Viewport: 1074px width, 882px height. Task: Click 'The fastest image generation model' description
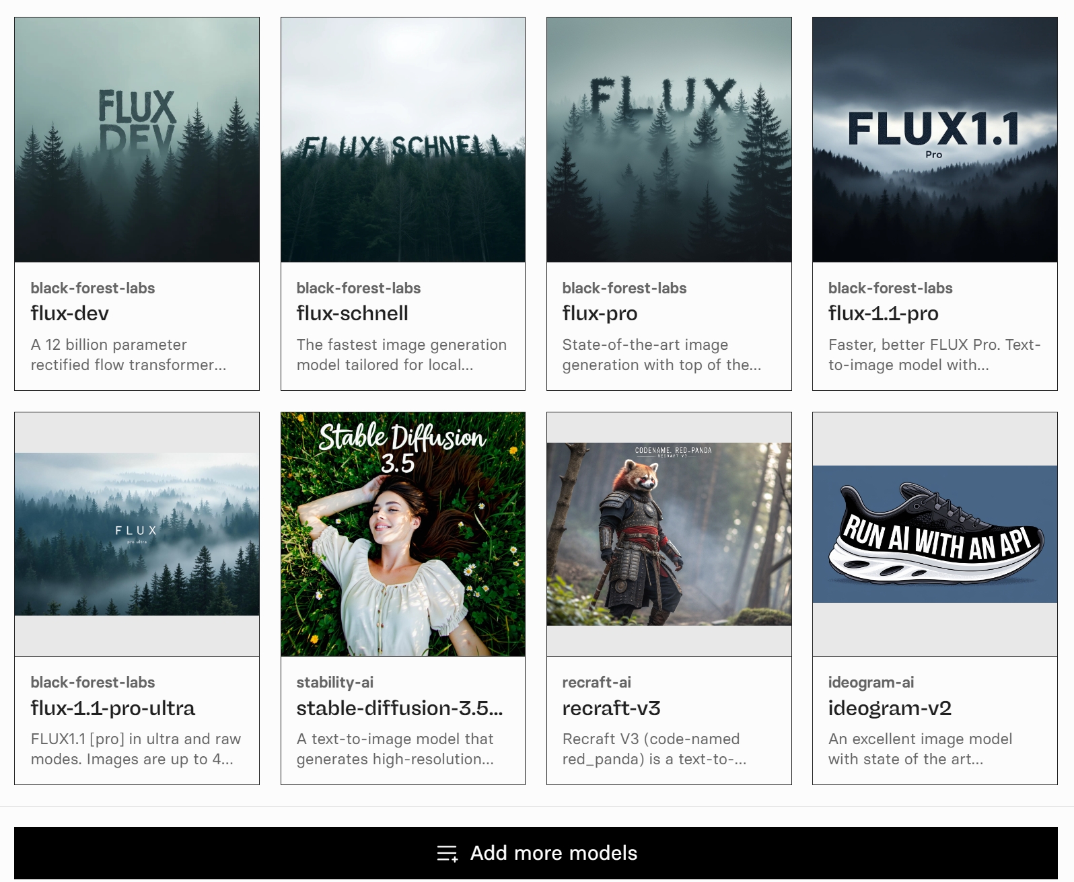click(402, 355)
